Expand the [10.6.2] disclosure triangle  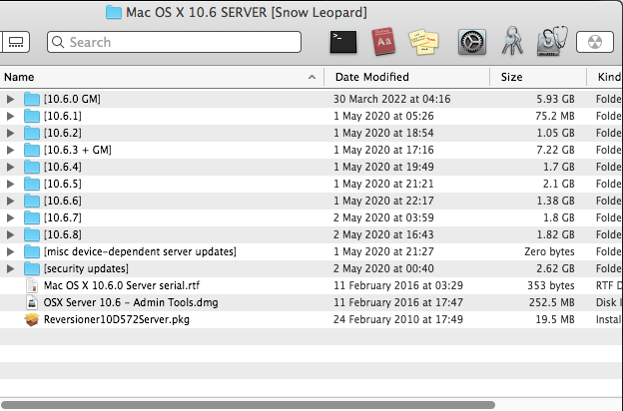point(10,133)
